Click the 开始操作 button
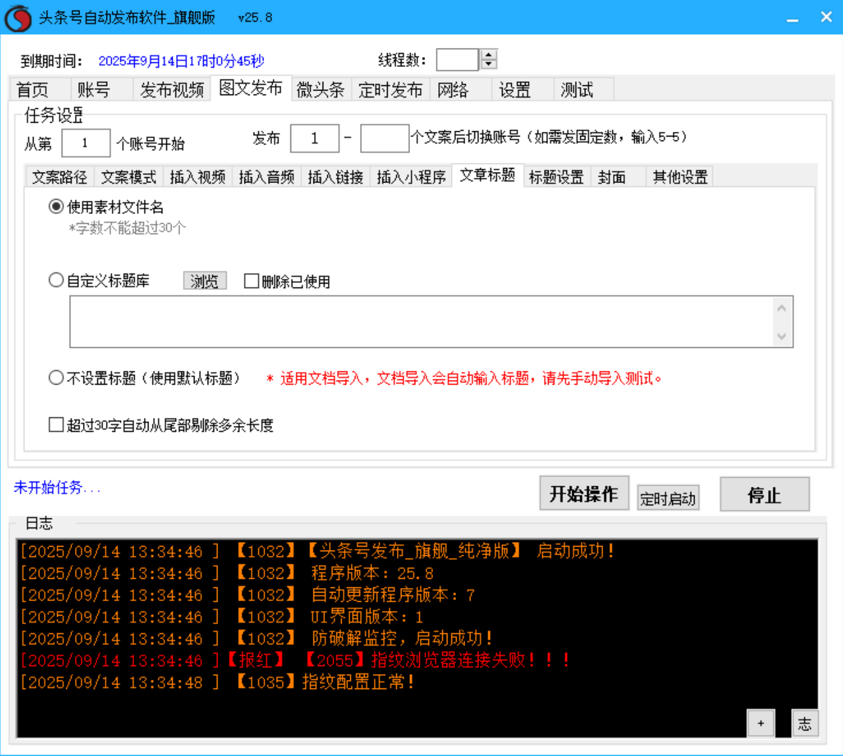Screen dimensions: 843x756 click(583, 493)
